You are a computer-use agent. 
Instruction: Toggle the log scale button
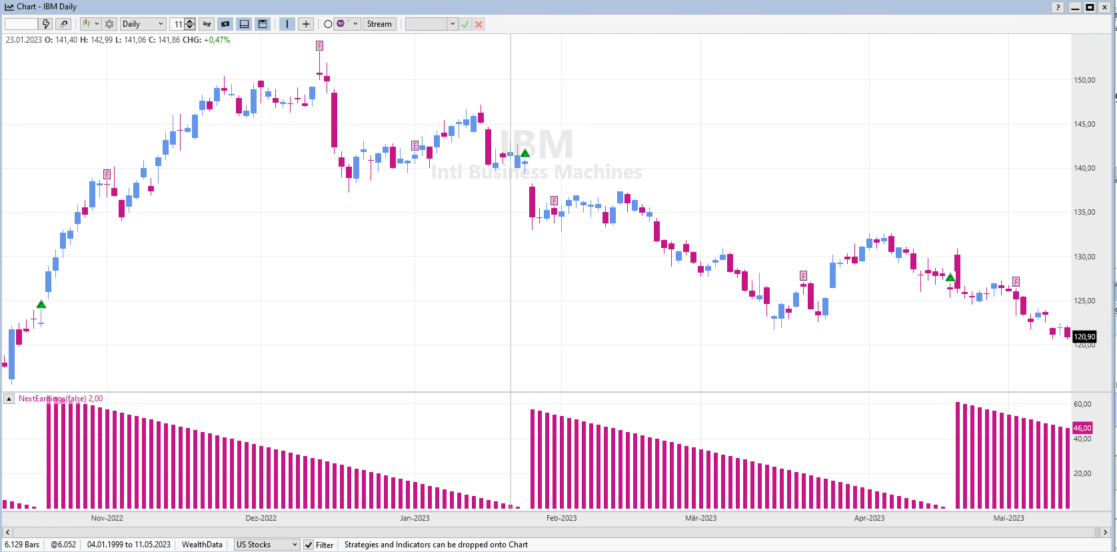(207, 24)
